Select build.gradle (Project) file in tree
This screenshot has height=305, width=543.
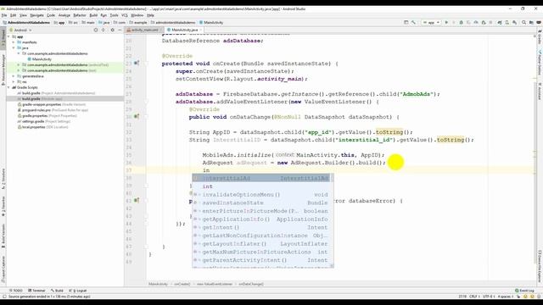(56, 93)
